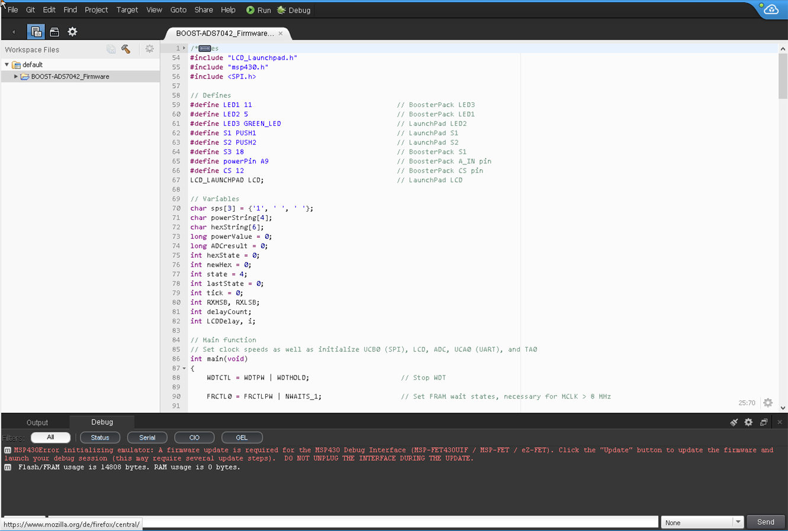The width and height of the screenshot is (788, 531).
Task: Click the Send button
Action: pyautogui.click(x=766, y=522)
